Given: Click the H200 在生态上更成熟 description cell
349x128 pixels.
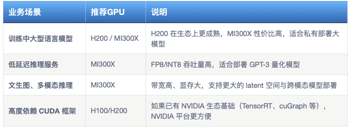Looking at the screenshot, I should click(246, 38).
